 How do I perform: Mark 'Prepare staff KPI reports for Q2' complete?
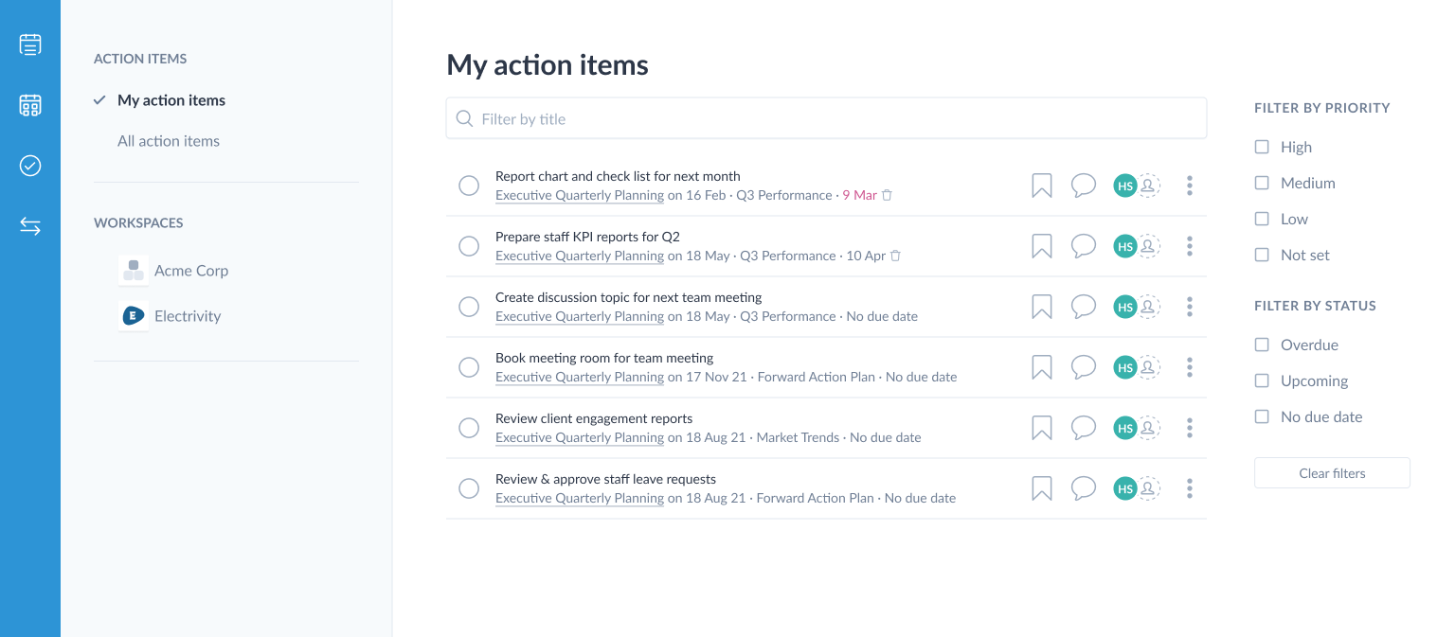469,246
